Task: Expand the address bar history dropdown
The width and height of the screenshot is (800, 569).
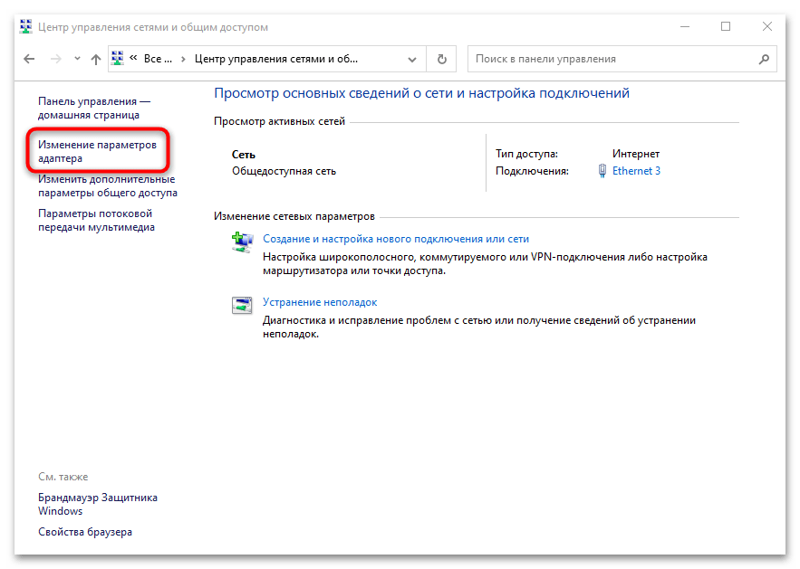Action: (x=410, y=59)
